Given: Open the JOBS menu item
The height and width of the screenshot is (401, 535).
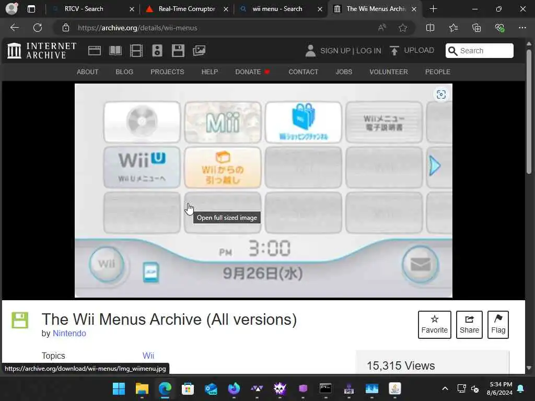Looking at the screenshot, I should click(x=344, y=72).
